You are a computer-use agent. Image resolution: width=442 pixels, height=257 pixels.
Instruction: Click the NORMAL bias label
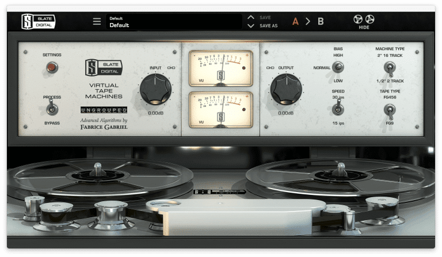click(x=322, y=68)
